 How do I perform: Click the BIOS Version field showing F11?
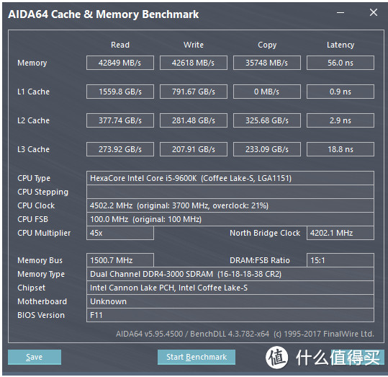click(230, 315)
